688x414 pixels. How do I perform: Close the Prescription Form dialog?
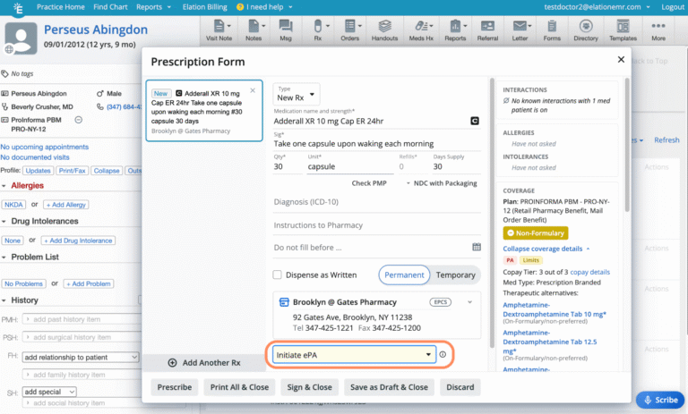click(621, 59)
